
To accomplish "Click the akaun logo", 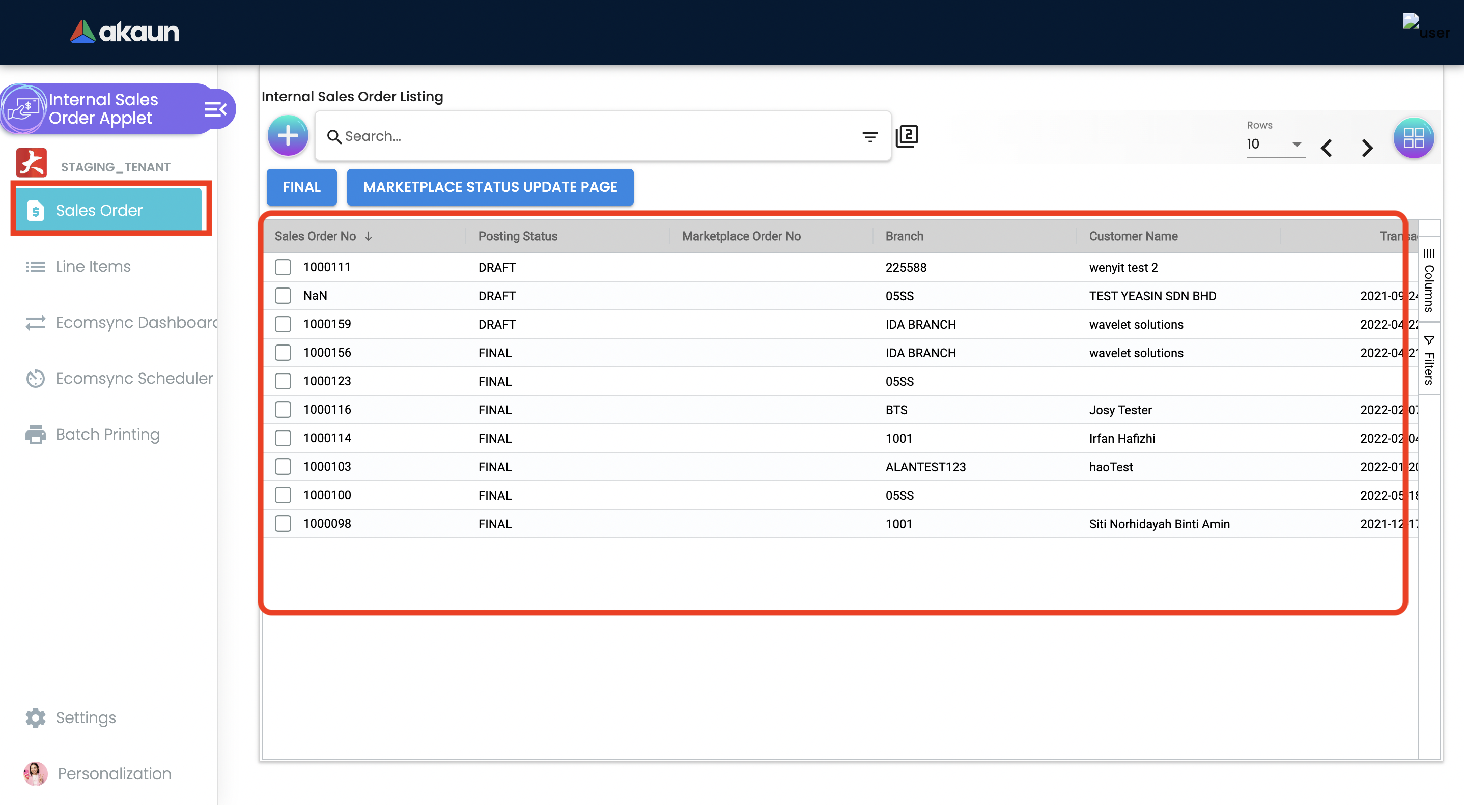I will point(125,32).
